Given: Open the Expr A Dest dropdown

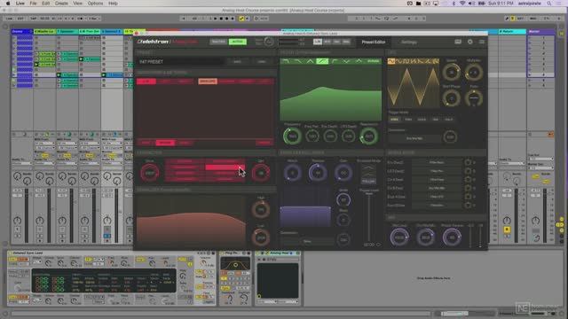Looking at the screenshot, I should (437, 197).
